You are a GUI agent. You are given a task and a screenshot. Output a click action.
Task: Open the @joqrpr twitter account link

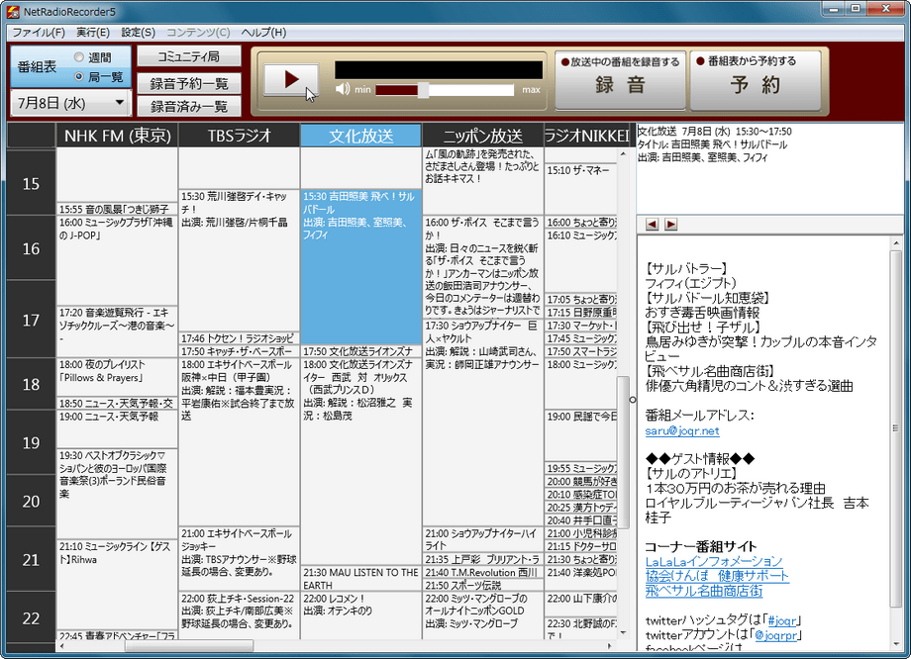pyautogui.click(x=776, y=635)
